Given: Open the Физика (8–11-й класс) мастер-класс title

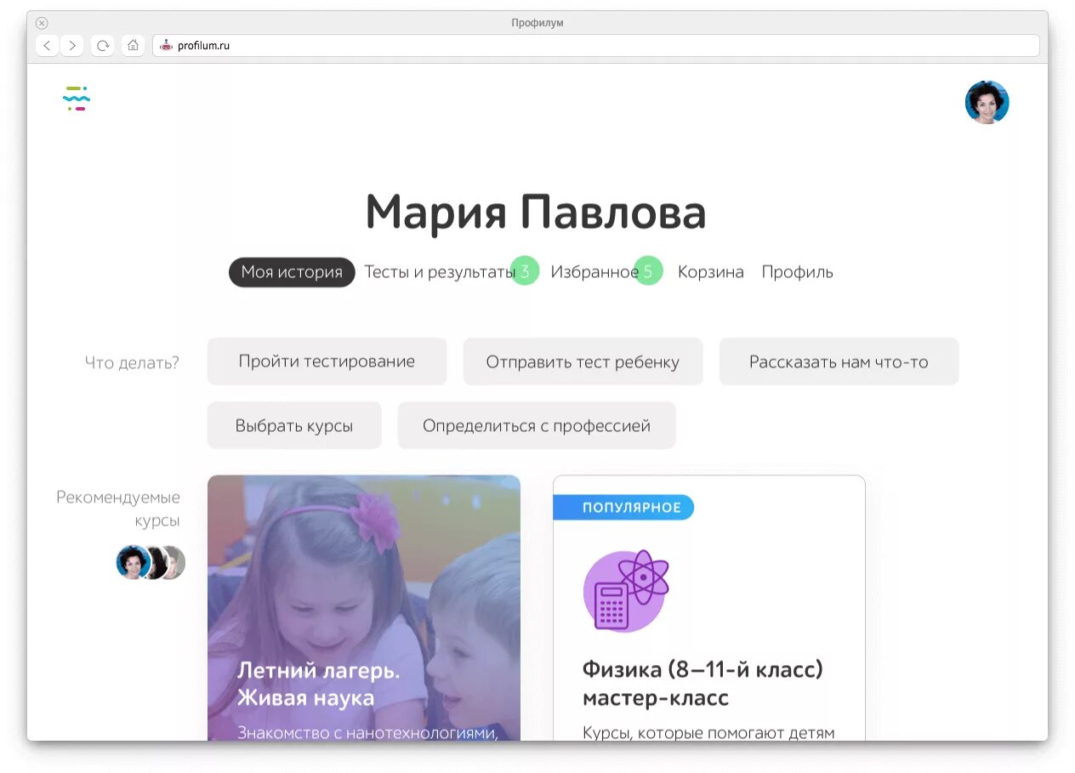Looking at the screenshot, I should [702, 684].
